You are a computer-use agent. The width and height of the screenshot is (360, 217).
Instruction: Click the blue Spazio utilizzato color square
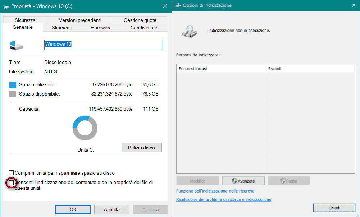[13, 85]
